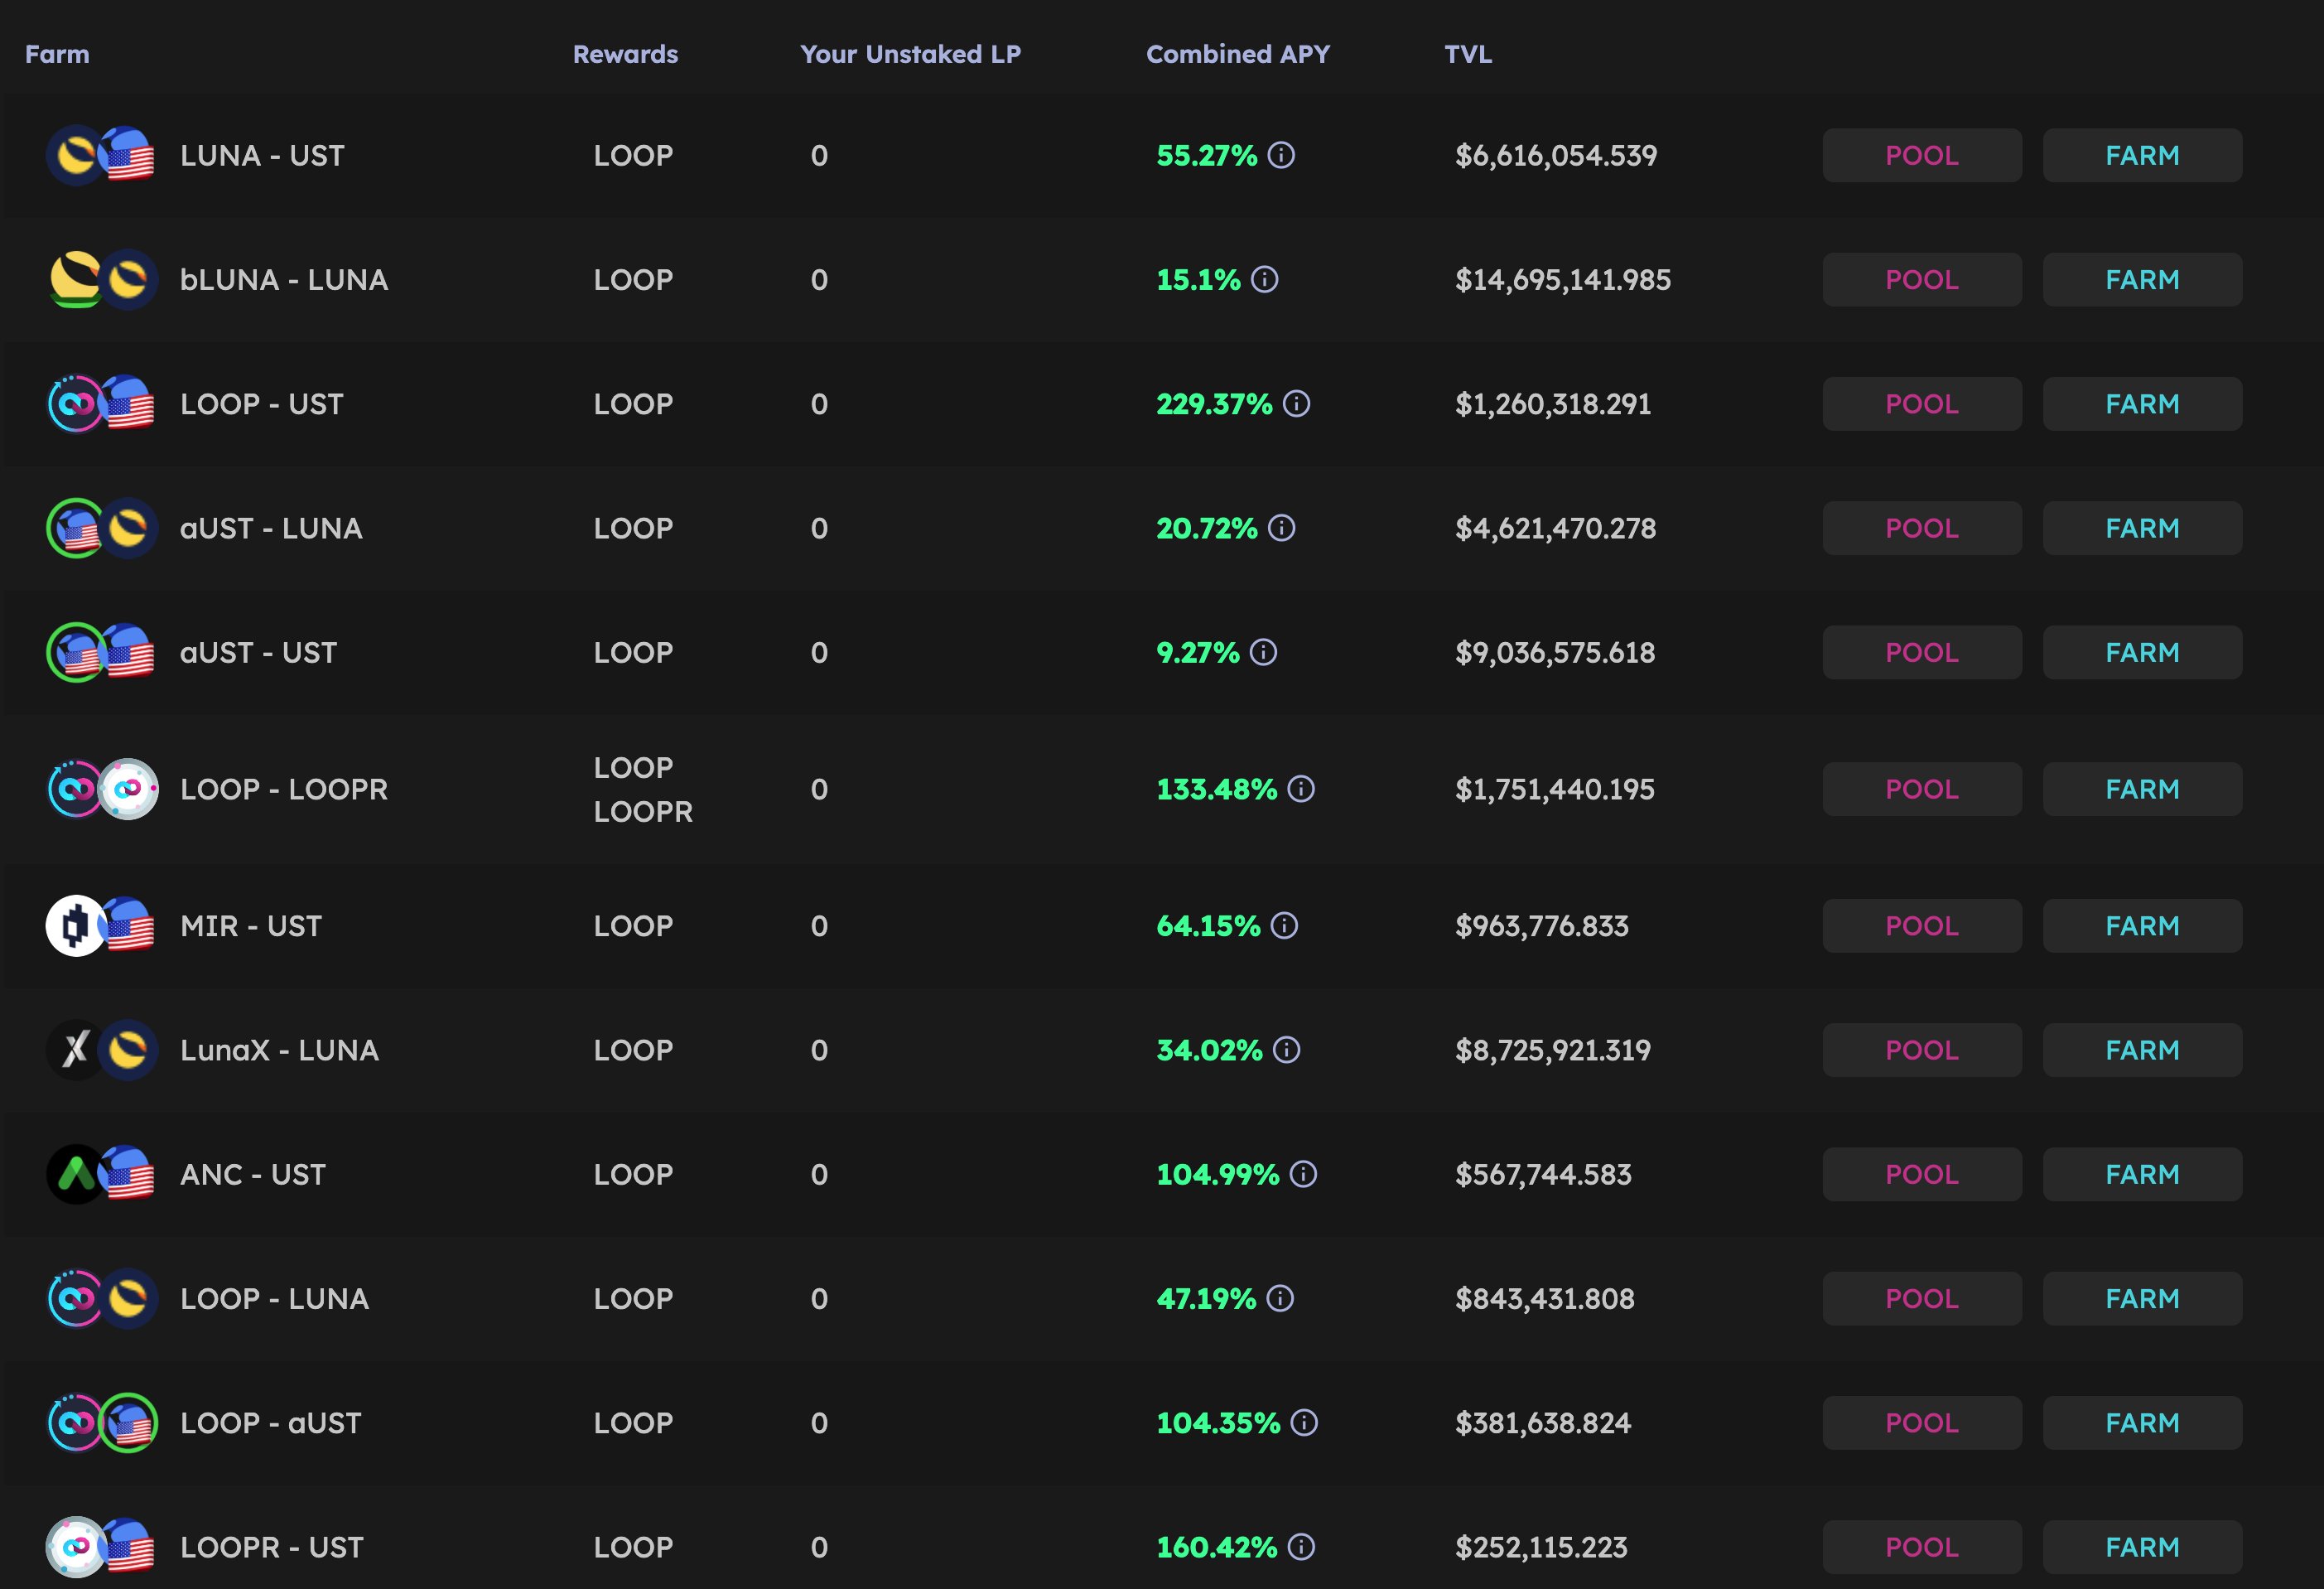
Task: Click the TVL column header
Action: [x=1468, y=54]
